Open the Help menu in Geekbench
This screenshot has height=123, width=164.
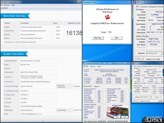click(x=13, y=5)
